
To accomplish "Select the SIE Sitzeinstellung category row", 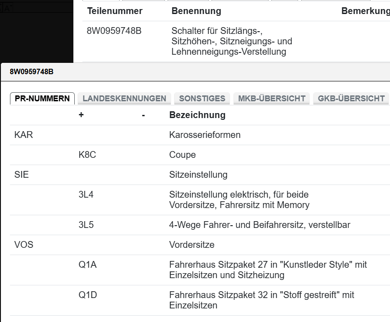I will click(x=22, y=175).
